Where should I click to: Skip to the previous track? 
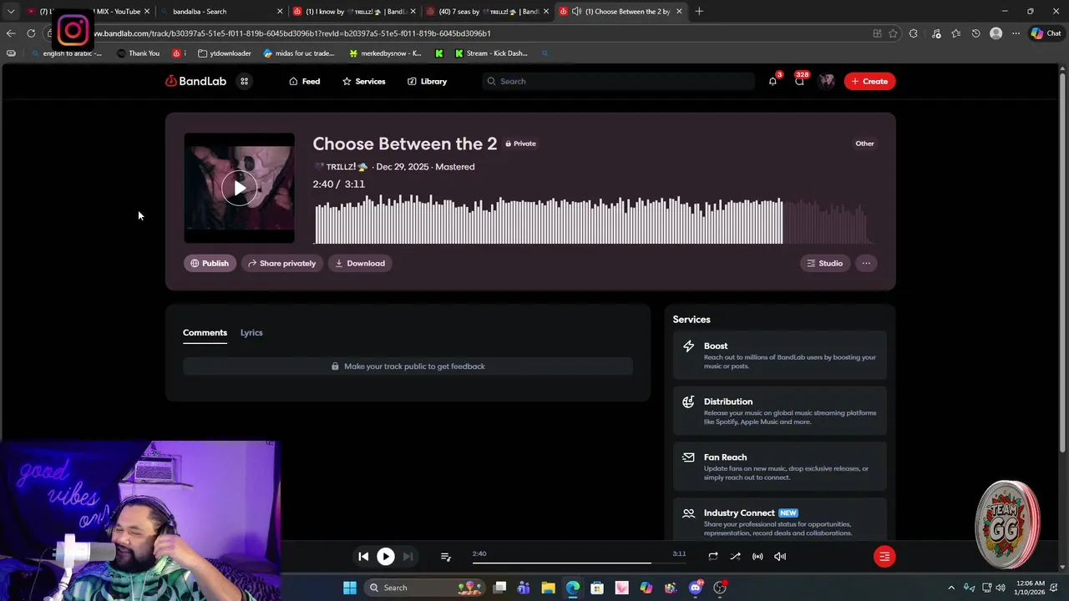coord(363,556)
